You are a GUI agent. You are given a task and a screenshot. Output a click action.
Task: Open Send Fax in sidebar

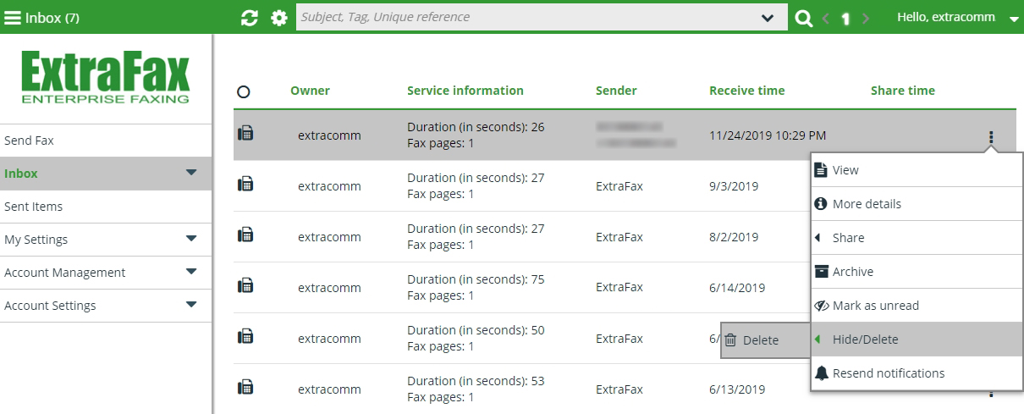(x=106, y=141)
